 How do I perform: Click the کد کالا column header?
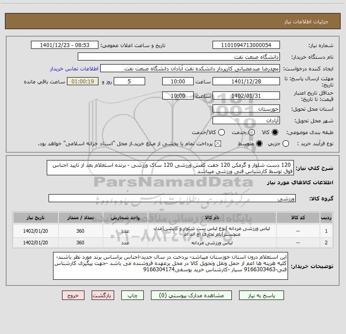(x=298, y=217)
